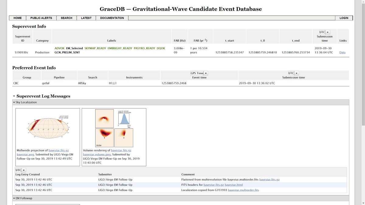Click the SKYMAP_READY label

coord(95,48)
